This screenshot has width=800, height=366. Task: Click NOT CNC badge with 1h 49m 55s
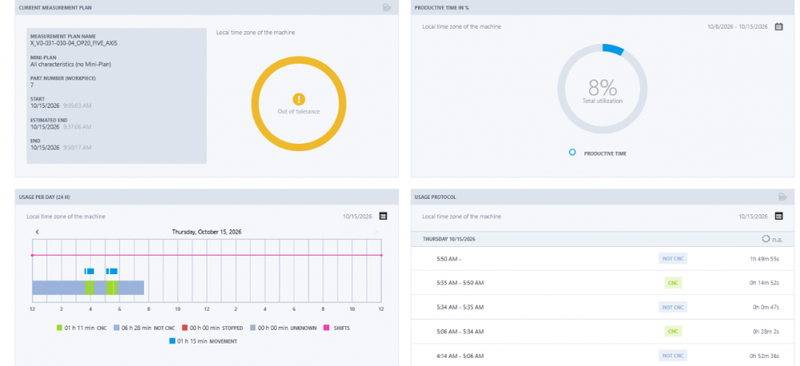click(x=673, y=259)
